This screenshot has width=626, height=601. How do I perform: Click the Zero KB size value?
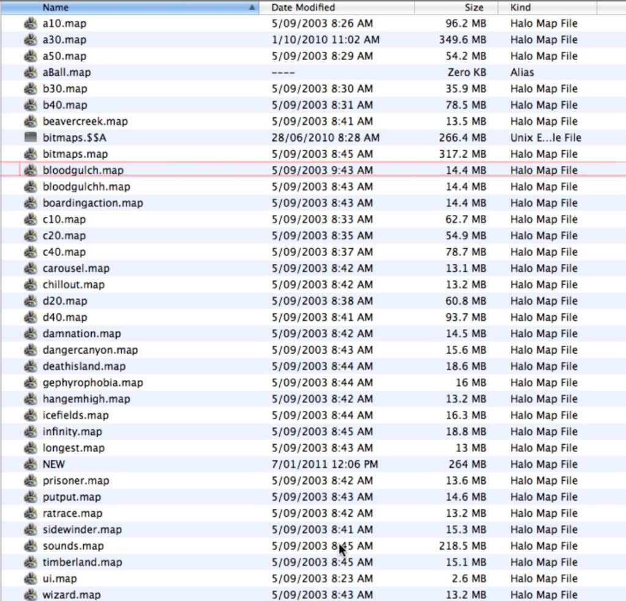(x=467, y=73)
